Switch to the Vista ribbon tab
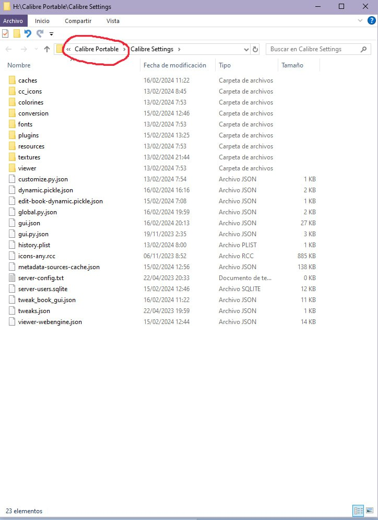This screenshot has width=378, height=520. [x=113, y=21]
